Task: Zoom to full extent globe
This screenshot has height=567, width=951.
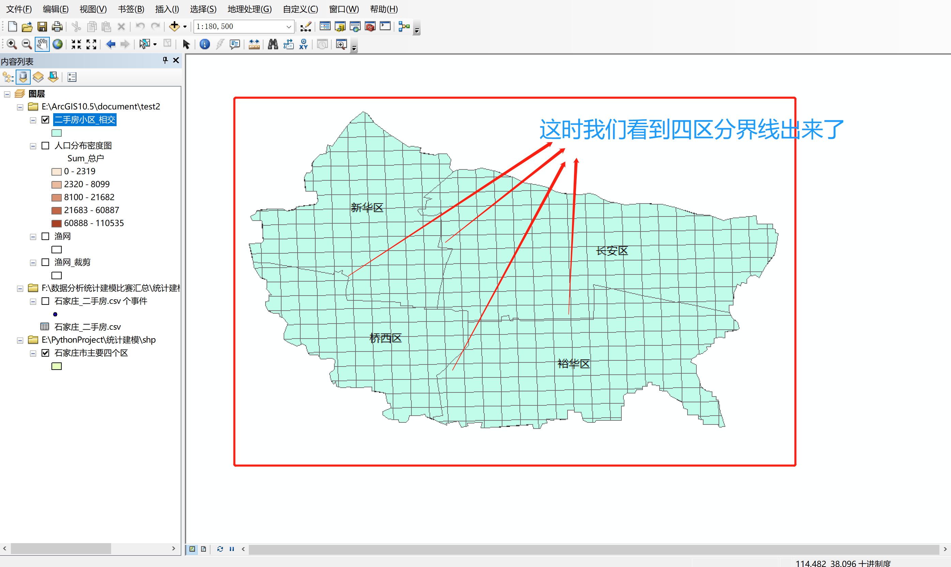Action: tap(58, 44)
